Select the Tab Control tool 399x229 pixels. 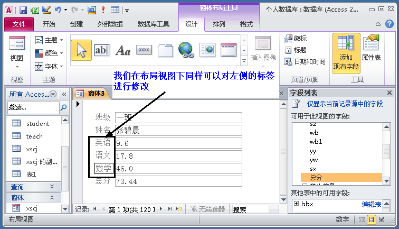click(x=165, y=50)
